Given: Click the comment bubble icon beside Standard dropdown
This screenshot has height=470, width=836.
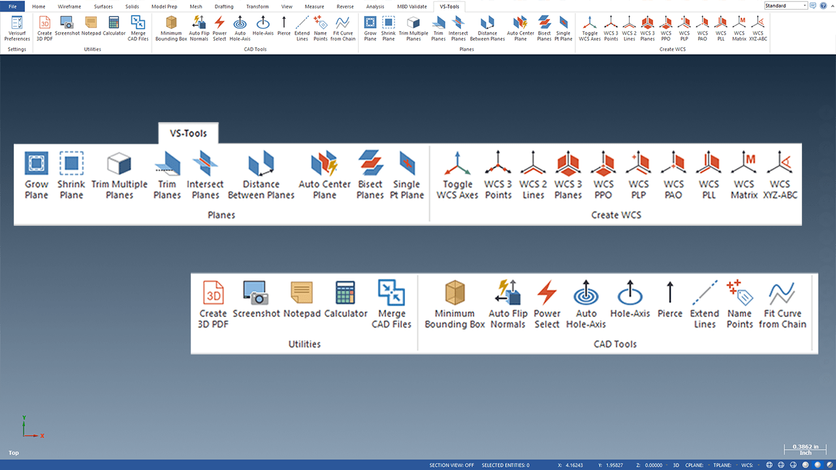Looking at the screenshot, I should (813, 5).
